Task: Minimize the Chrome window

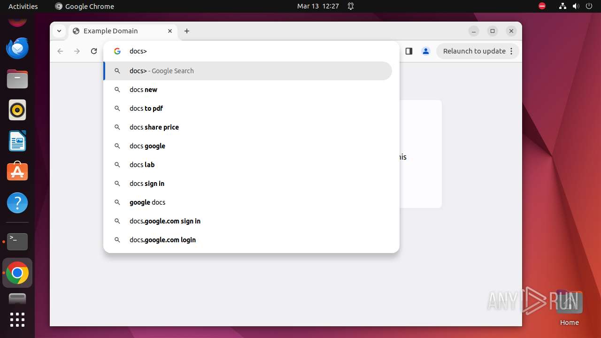Action: click(x=474, y=31)
